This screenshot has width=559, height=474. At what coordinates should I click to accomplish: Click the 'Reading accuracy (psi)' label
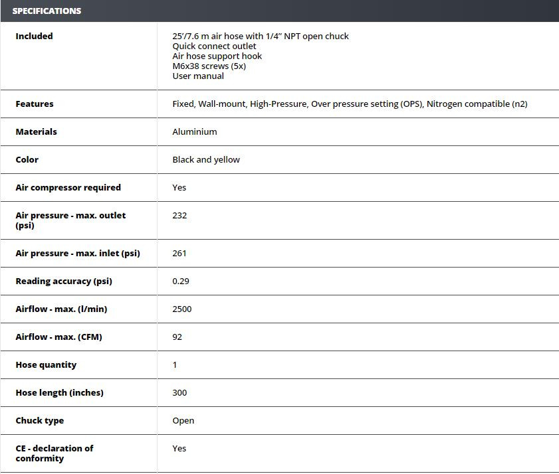64,281
